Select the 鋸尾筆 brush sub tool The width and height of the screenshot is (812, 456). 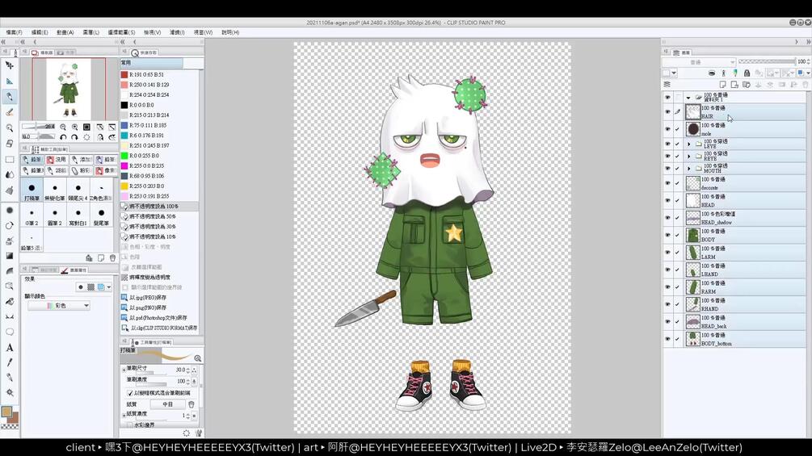[102, 215]
